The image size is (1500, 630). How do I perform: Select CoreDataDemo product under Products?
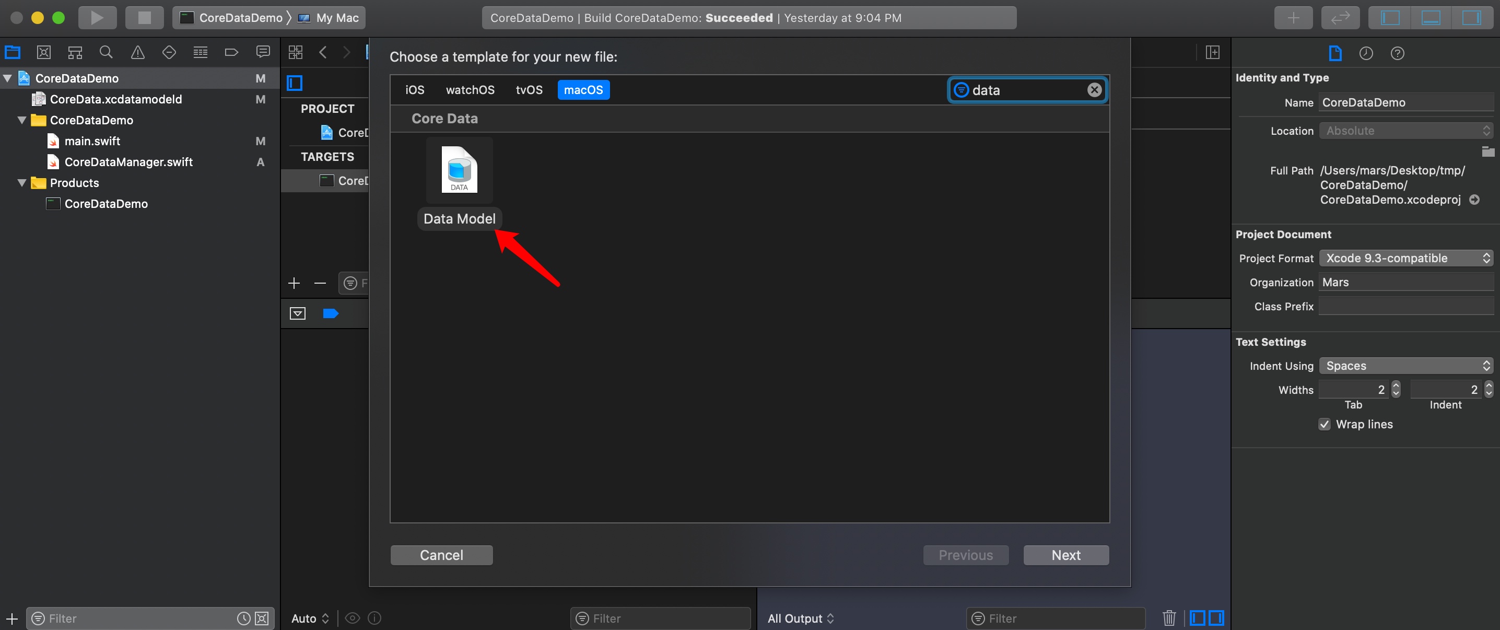click(x=106, y=204)
